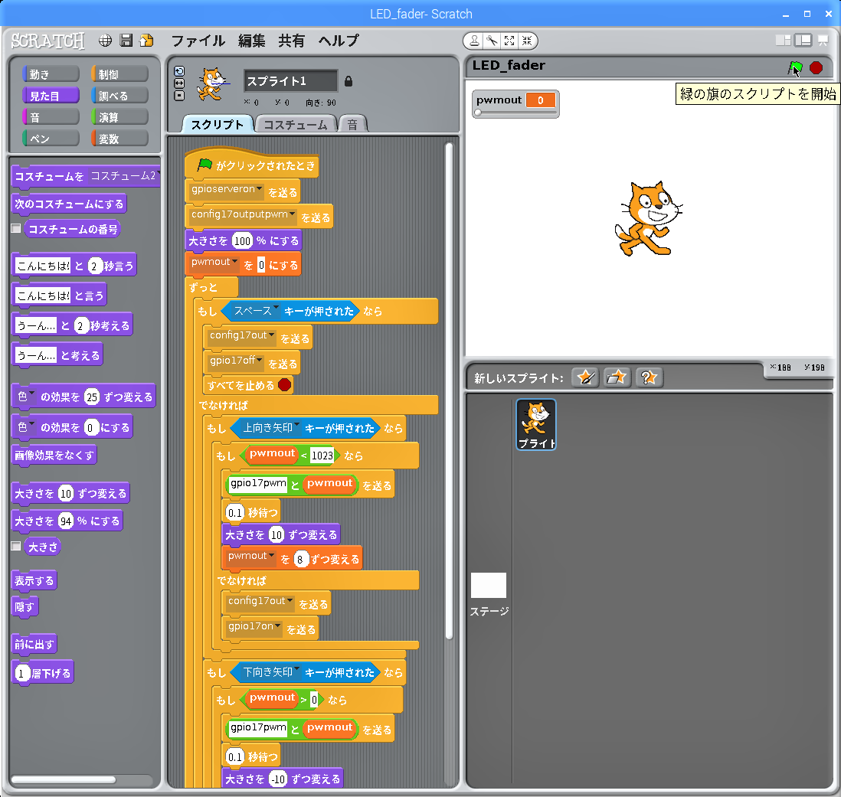Get a surprise sprite
Screen dimensions: 841x797
[x=649, y=377]
